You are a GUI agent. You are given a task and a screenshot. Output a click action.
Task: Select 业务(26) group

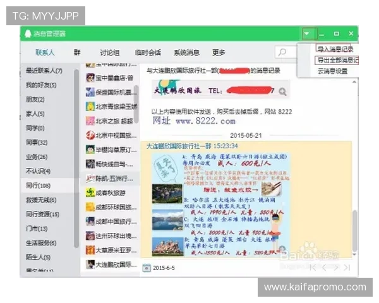37,157
